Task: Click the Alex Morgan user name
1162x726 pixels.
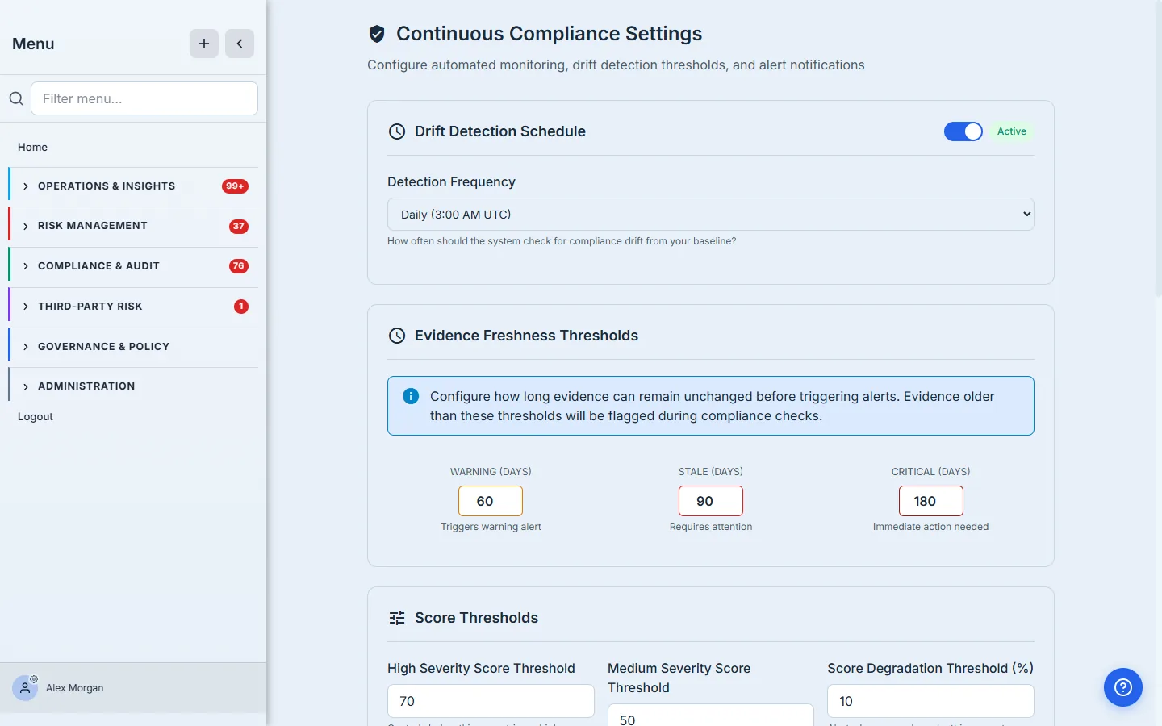Action: [x=75, y=688]
